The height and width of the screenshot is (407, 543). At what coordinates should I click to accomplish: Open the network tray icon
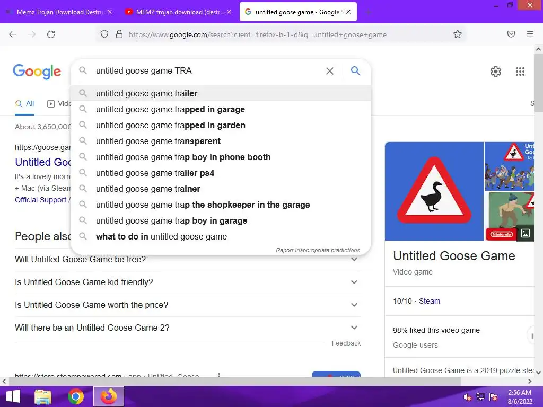[480, 397]
